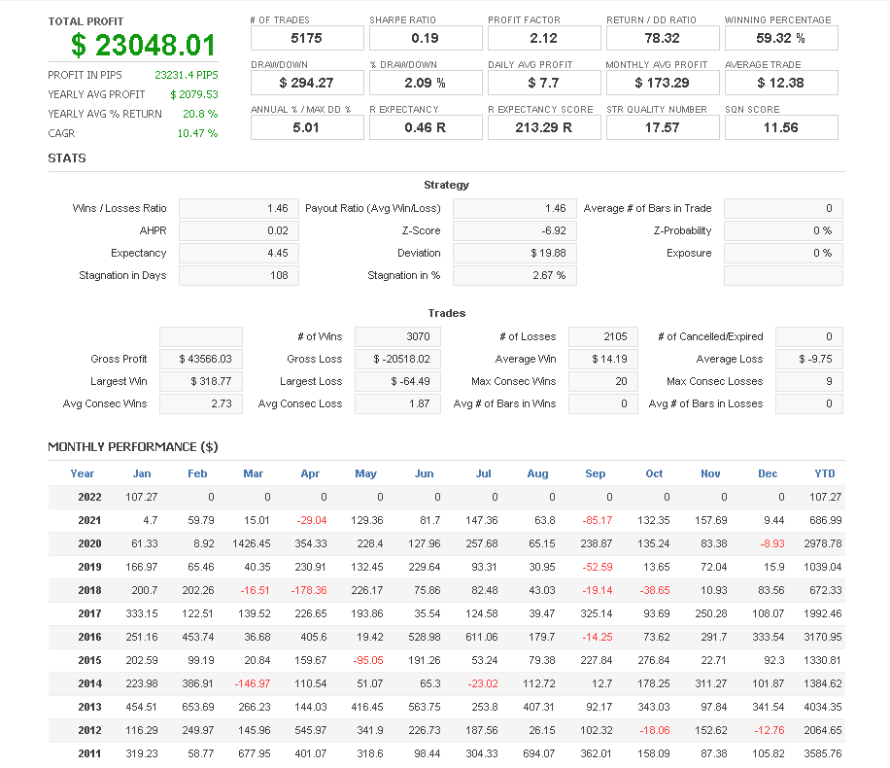Click 2011 August value 694.07
This screenshot has width=890, height=768.
point(539,753)
